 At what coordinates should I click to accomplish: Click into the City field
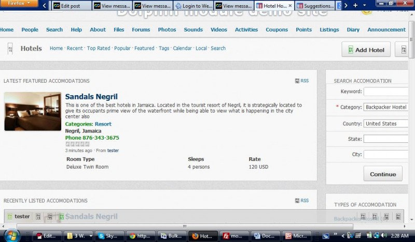click(386, 155)
